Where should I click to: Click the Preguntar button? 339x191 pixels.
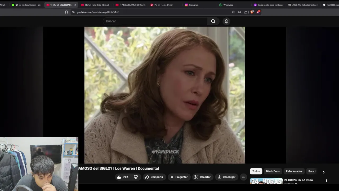point(179,177)
